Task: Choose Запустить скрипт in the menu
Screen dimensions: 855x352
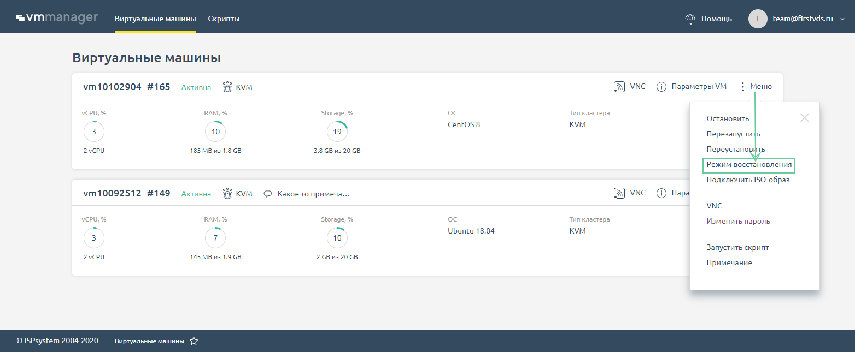Action: [x=737, y=247]
